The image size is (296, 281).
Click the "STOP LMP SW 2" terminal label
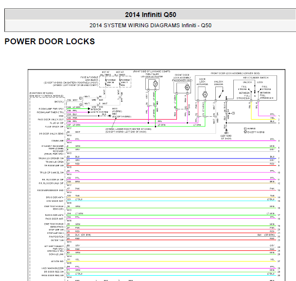pos(55,233)
